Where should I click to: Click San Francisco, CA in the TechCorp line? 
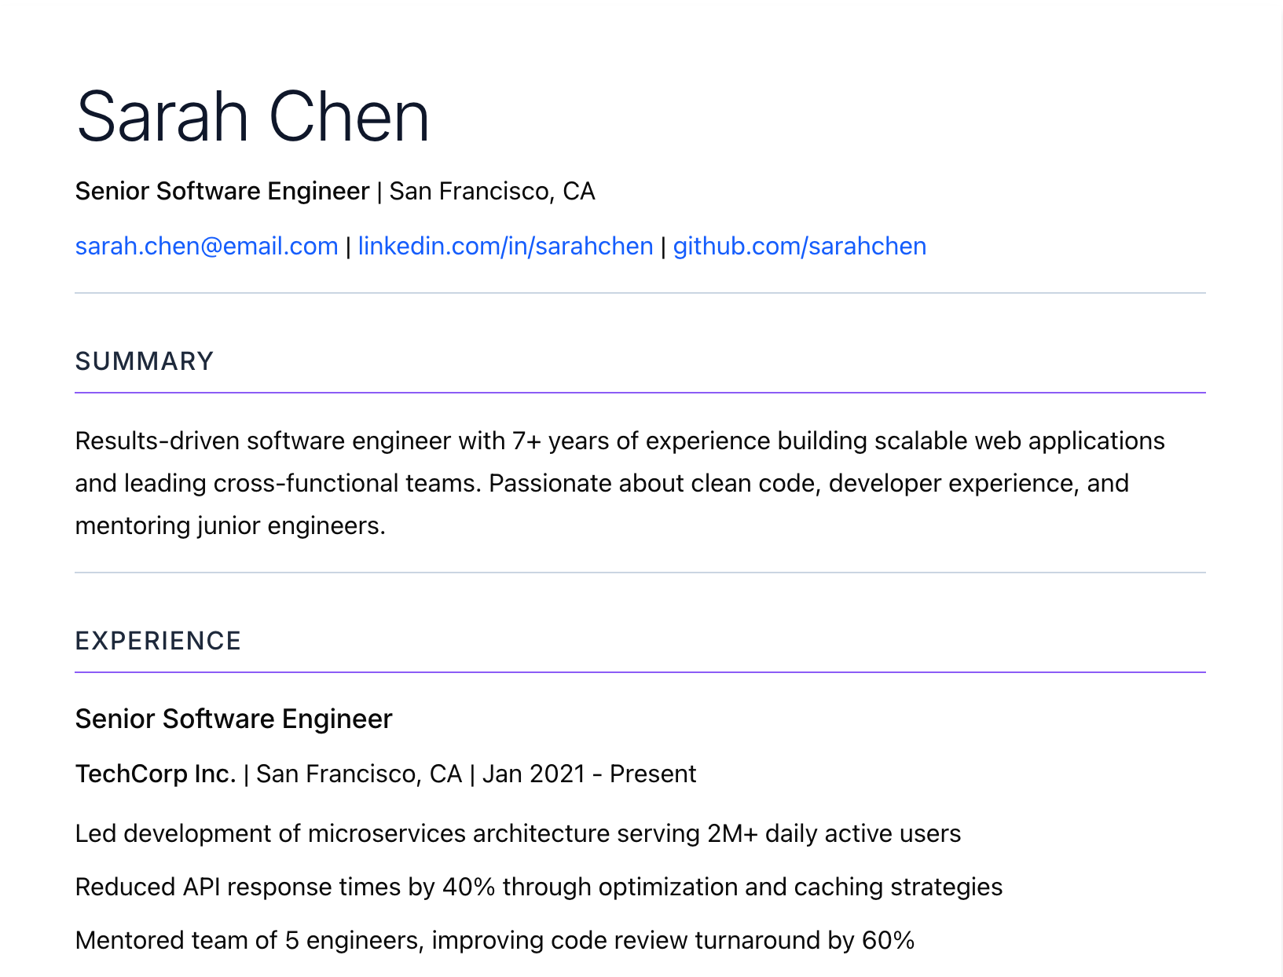(x=358, y=774)
